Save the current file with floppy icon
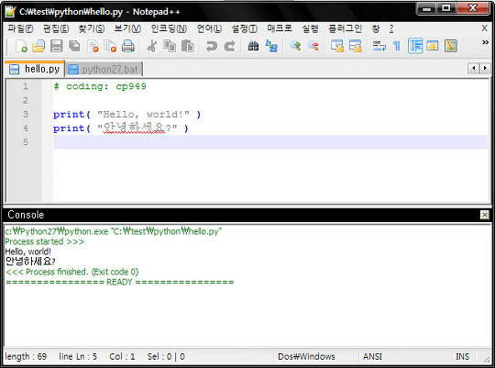This screenshot has width=495, height=368. (x=57, y=46)
